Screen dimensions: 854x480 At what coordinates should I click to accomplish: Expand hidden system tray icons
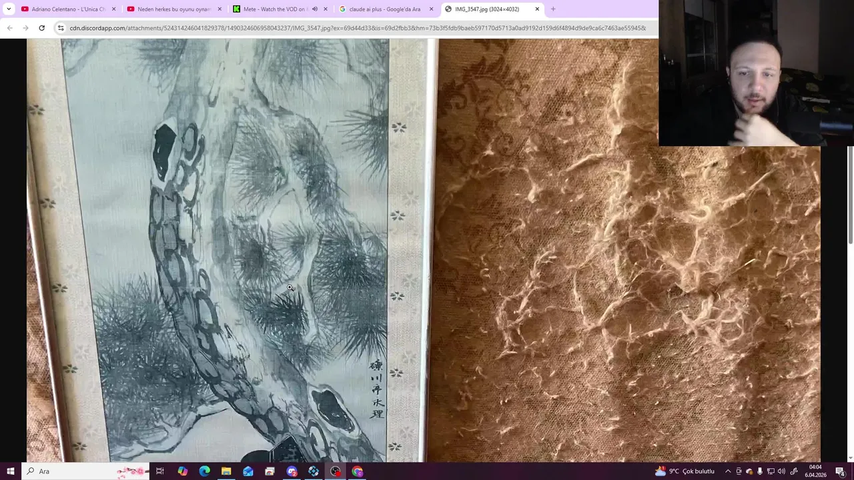coord(728,471)
